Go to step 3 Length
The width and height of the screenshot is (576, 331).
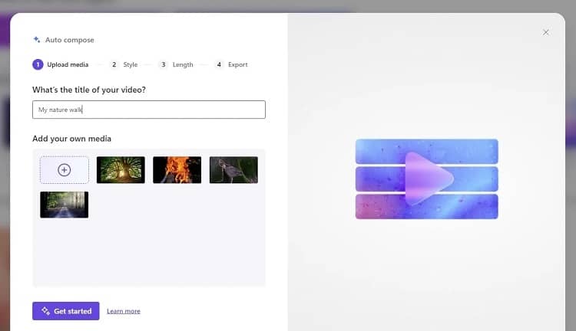tap(176, 64)
